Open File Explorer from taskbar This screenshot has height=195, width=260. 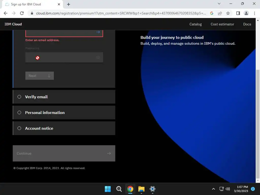(141, 189)
